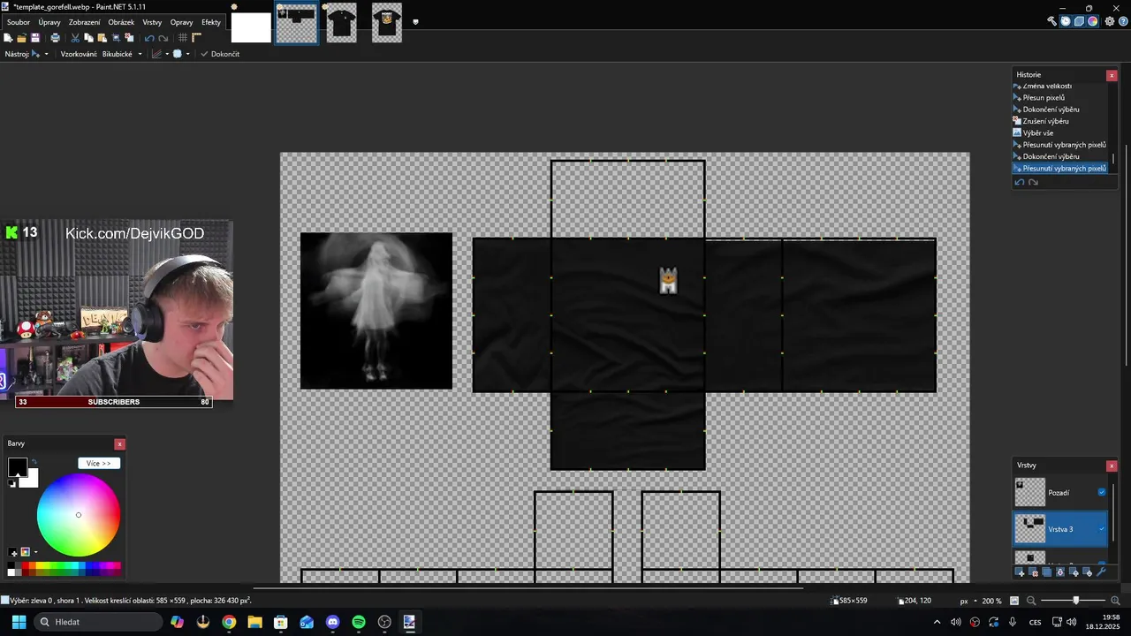Click the Deselect icon in toolbar
This screenshot has width=1131, height=636.
[129, 38]
